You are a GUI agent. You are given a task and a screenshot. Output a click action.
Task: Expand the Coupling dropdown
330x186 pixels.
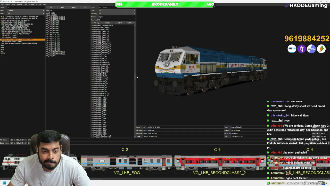click(117, 14)
